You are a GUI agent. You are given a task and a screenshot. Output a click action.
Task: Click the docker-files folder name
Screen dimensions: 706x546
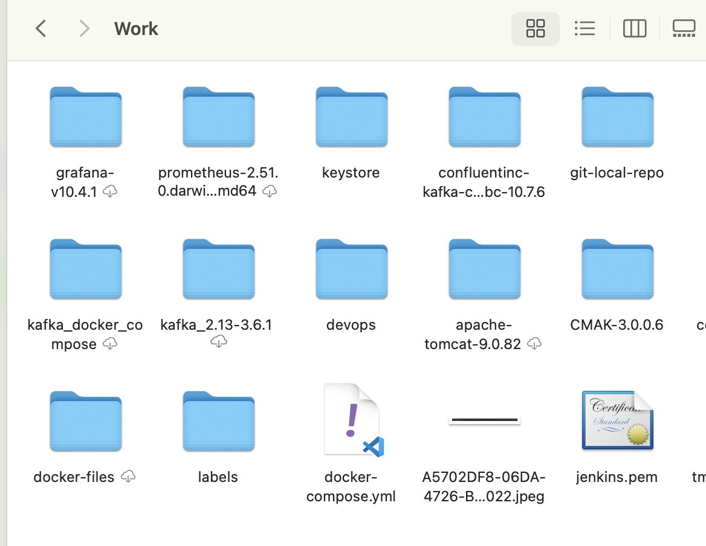74,477
